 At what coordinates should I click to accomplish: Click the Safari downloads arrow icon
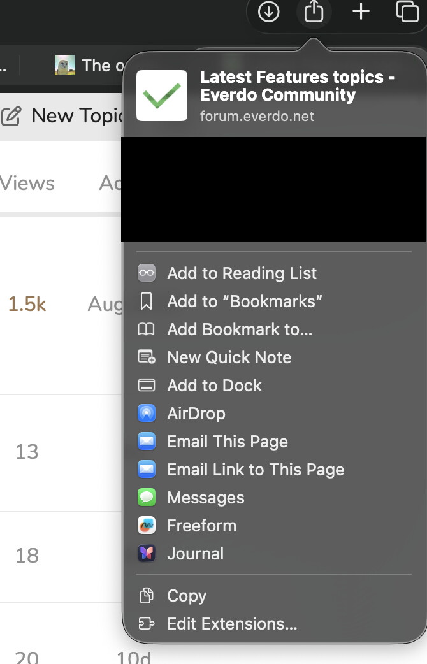[268, 12]
